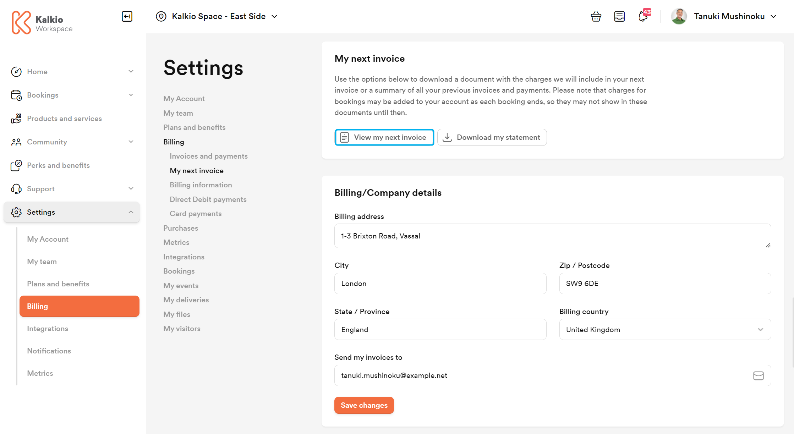Open My team in the sidebar
This screenshot has height=434, width=794.
tap(42, 262)
